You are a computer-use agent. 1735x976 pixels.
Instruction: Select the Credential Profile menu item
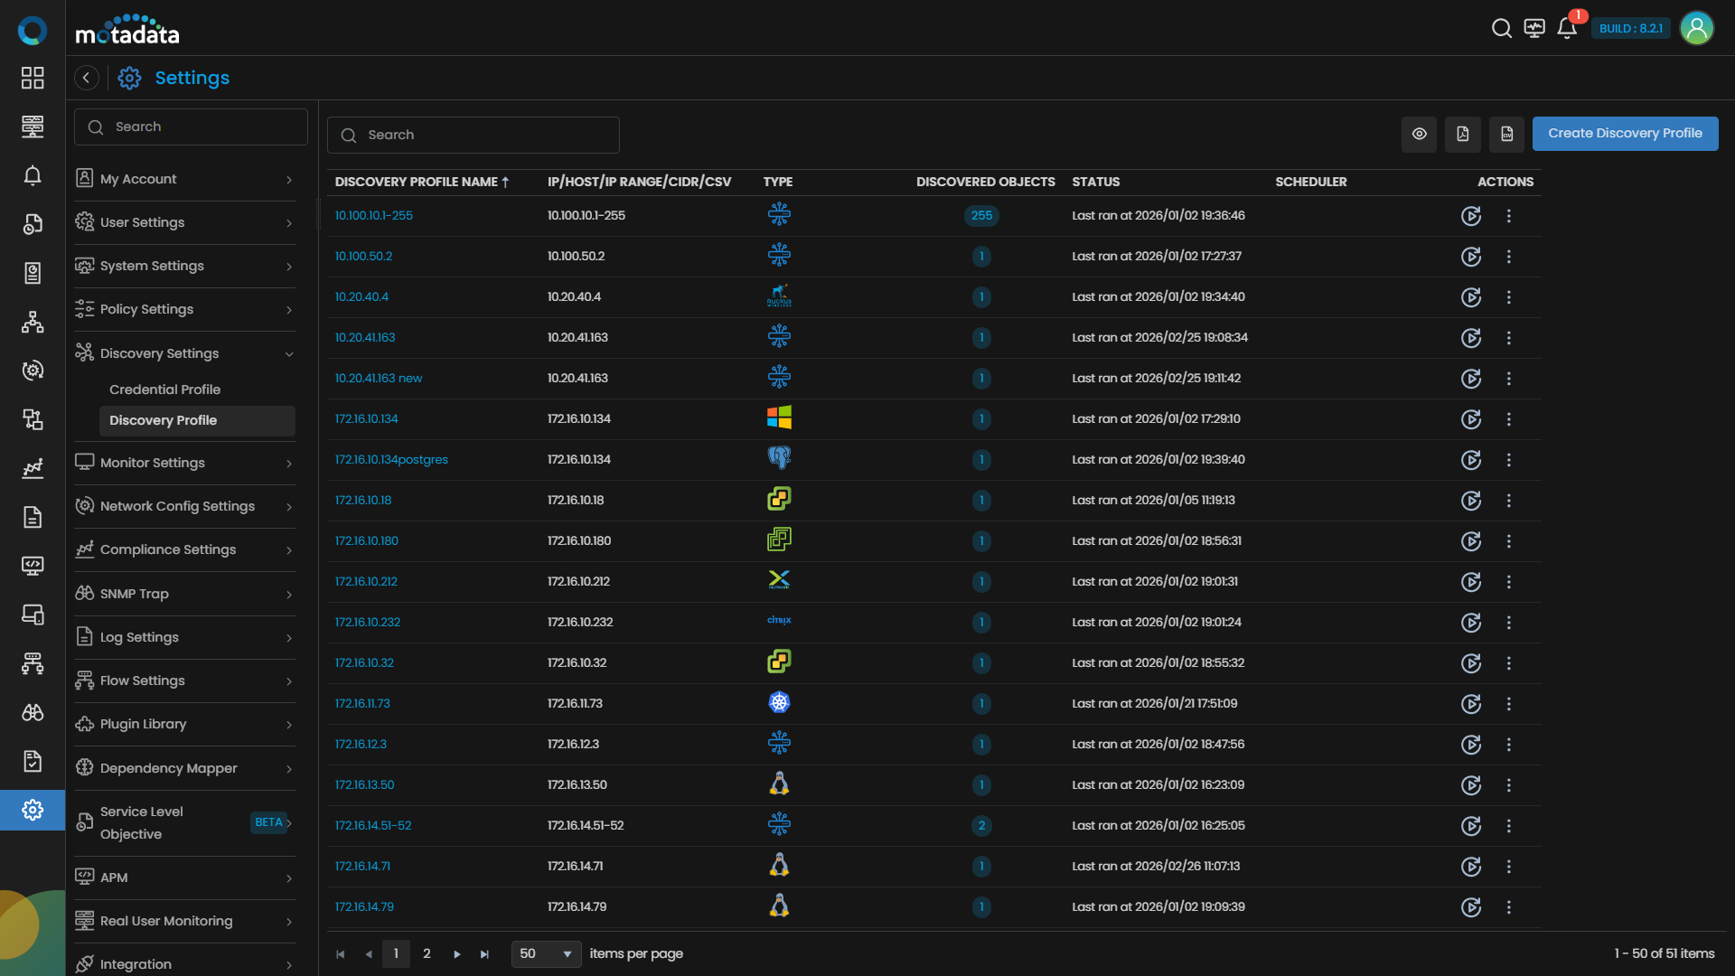164,389
